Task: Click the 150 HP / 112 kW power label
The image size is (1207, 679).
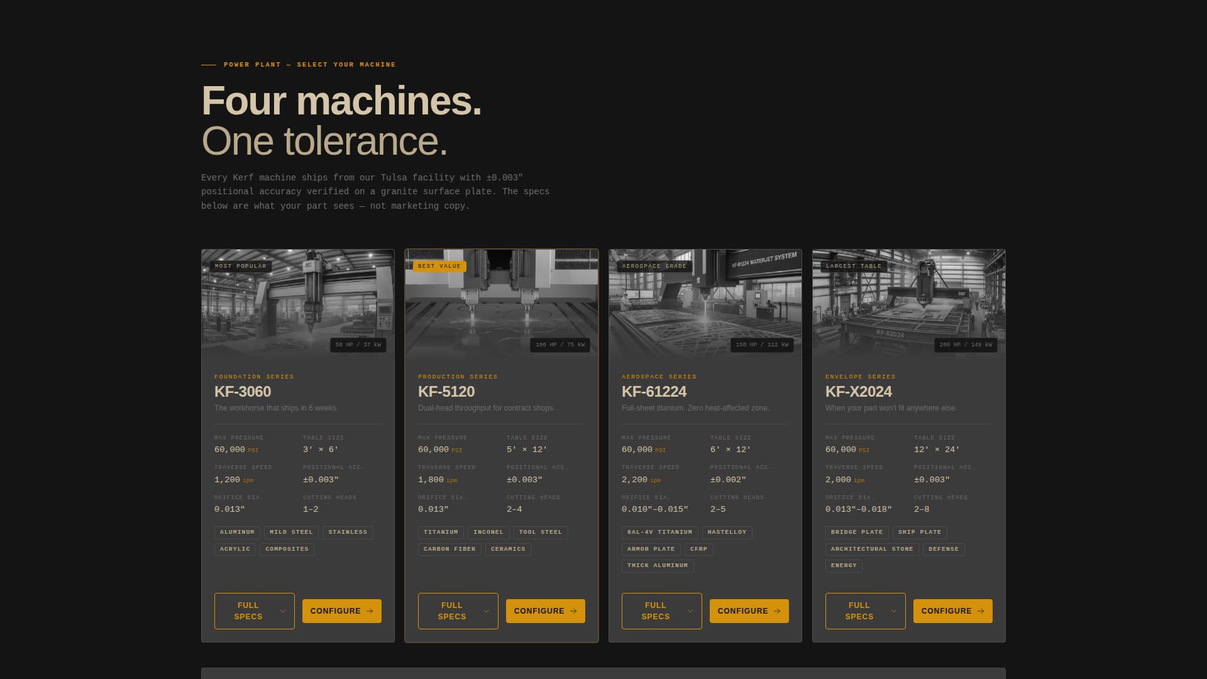Action: pos(761,345)
